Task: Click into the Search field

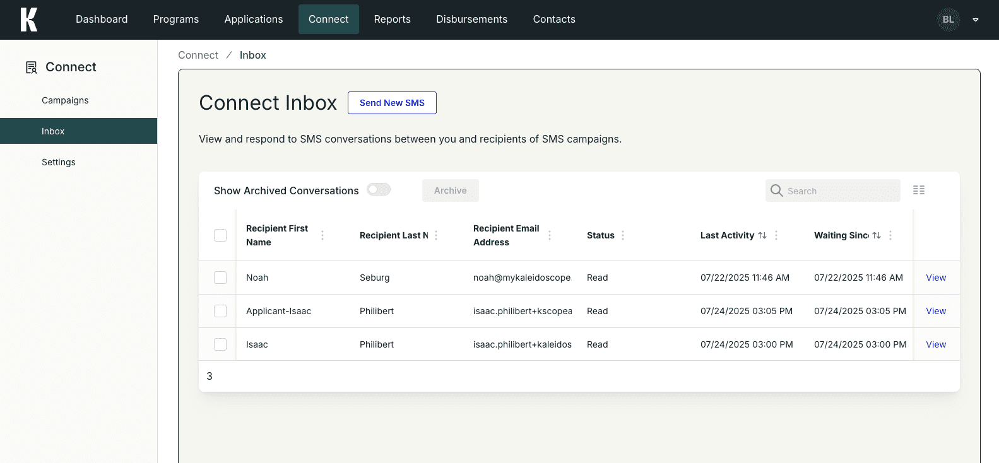Action: click(839, 191)
